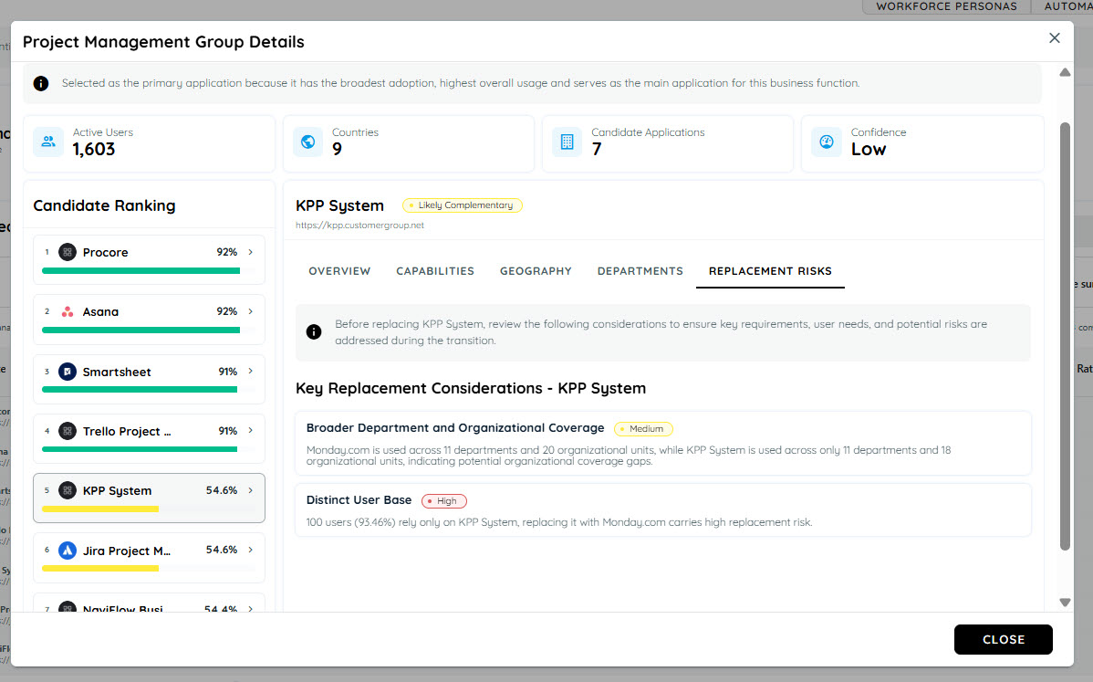Click the Active Users people icon

coord(48,142)
